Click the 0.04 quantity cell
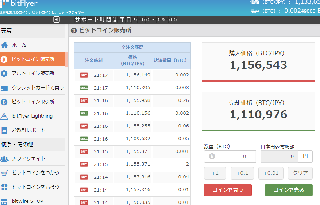Viewport: 320px width, 205px height. (x=171, y=177)
